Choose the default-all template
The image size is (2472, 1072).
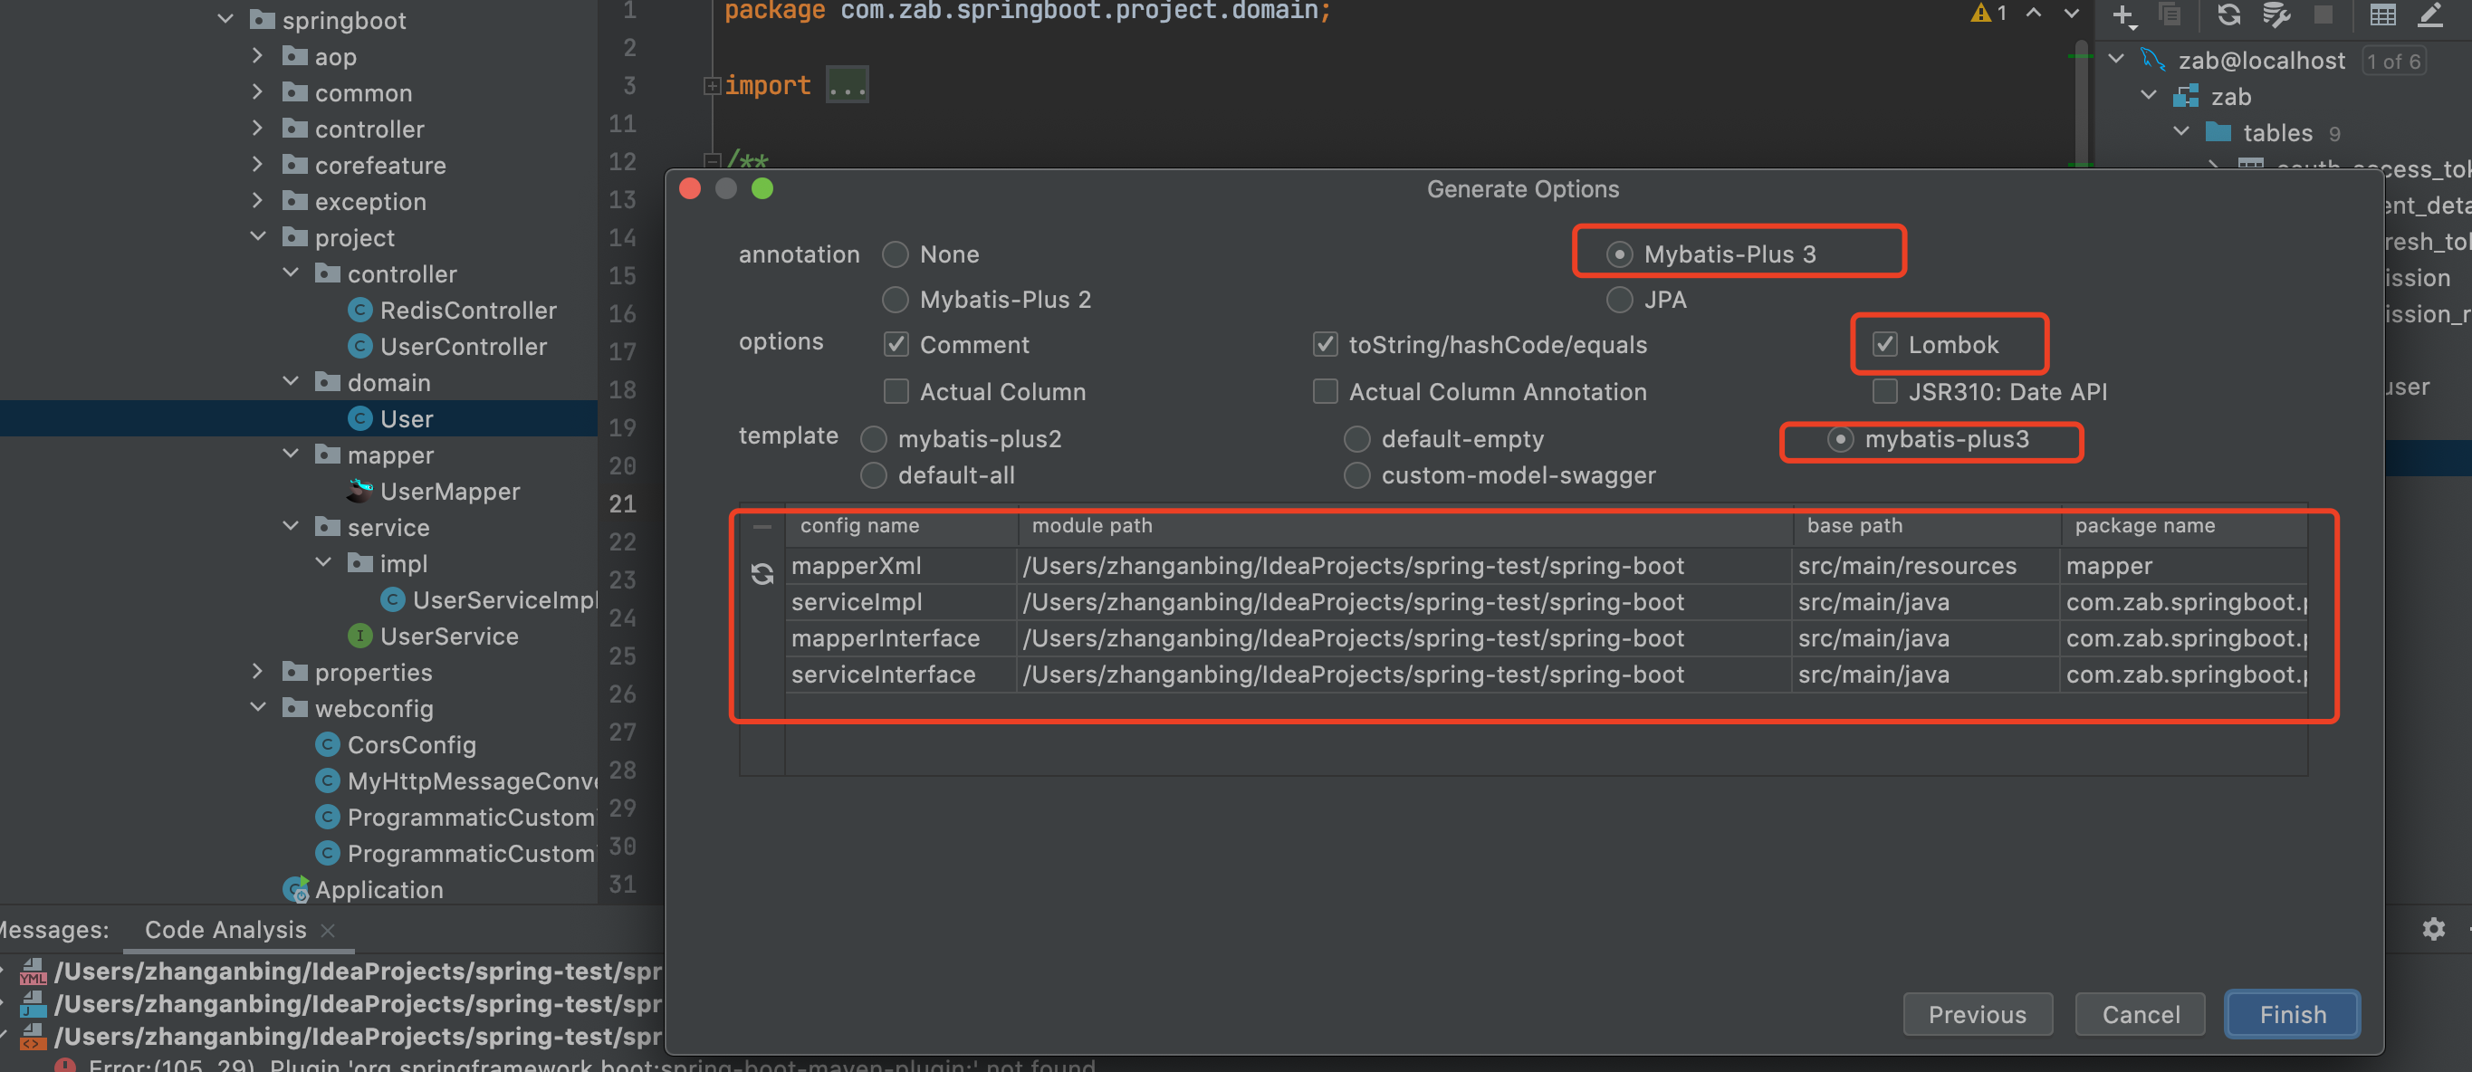click(x=873, y=475)
